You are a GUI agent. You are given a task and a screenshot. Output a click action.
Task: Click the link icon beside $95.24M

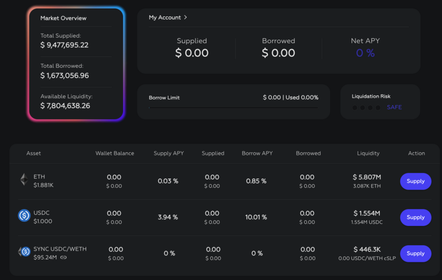pyautogui.click(x=64, y=257)
